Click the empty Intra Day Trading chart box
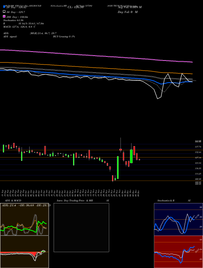The image size is (203, 268). coord(81,227)
